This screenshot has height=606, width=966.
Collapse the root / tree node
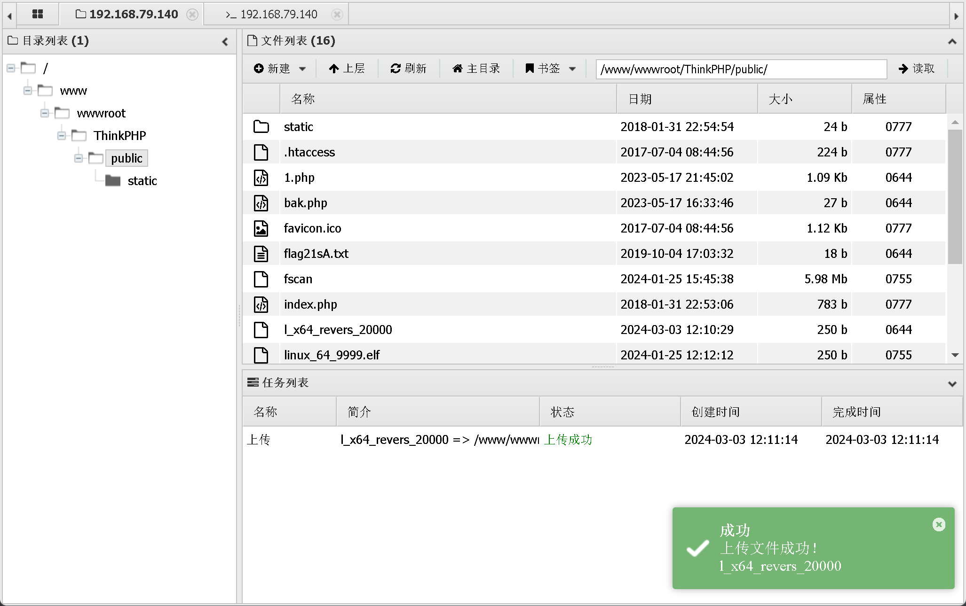(x=11, y=68)
